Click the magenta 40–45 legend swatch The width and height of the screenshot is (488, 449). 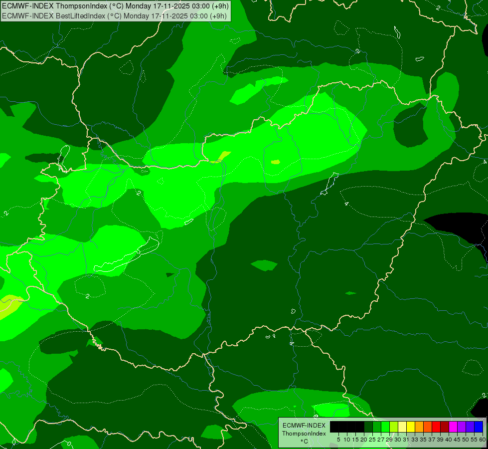(453, 427)
